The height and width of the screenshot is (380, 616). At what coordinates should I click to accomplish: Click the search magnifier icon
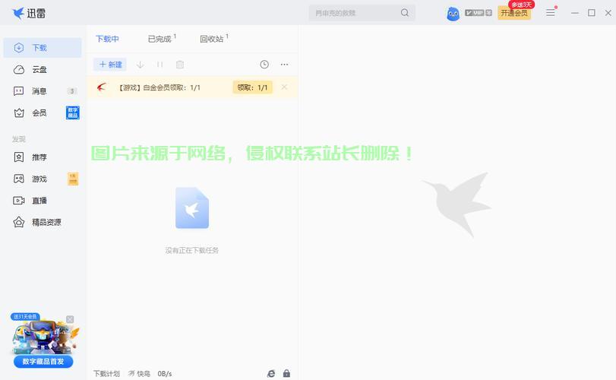pyautogui.click(x=405, y=13)
